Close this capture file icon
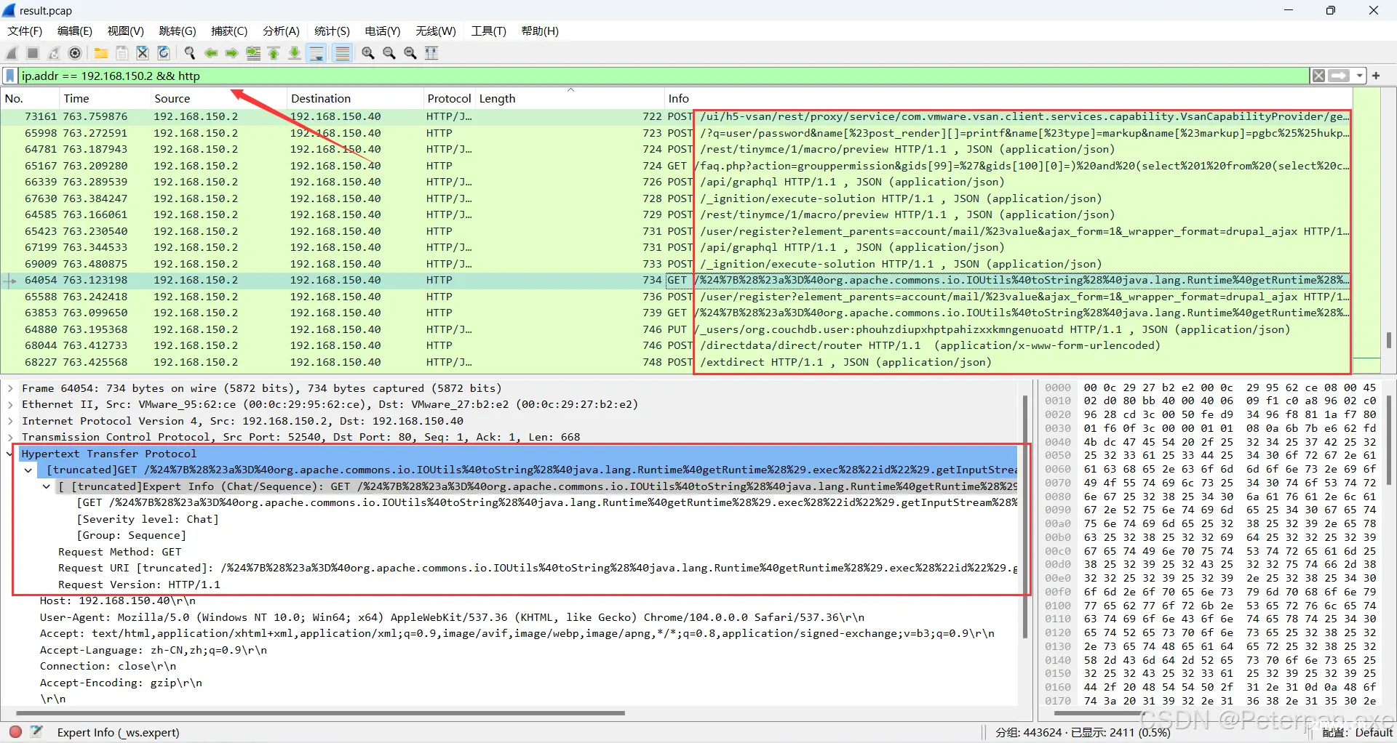 [143, 53]
